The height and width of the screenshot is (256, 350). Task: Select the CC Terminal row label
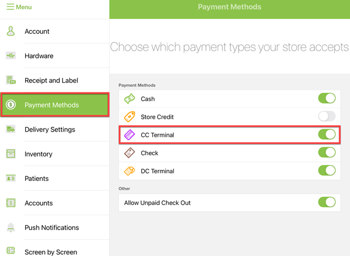[x=157, y=135]
